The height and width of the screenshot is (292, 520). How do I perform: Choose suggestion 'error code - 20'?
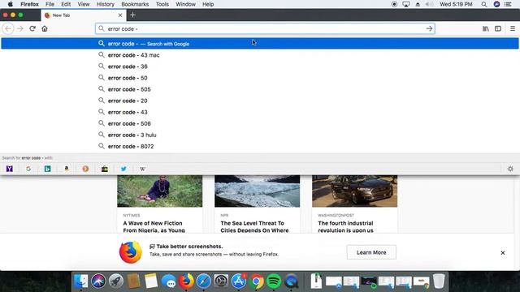tap(260, 101)
